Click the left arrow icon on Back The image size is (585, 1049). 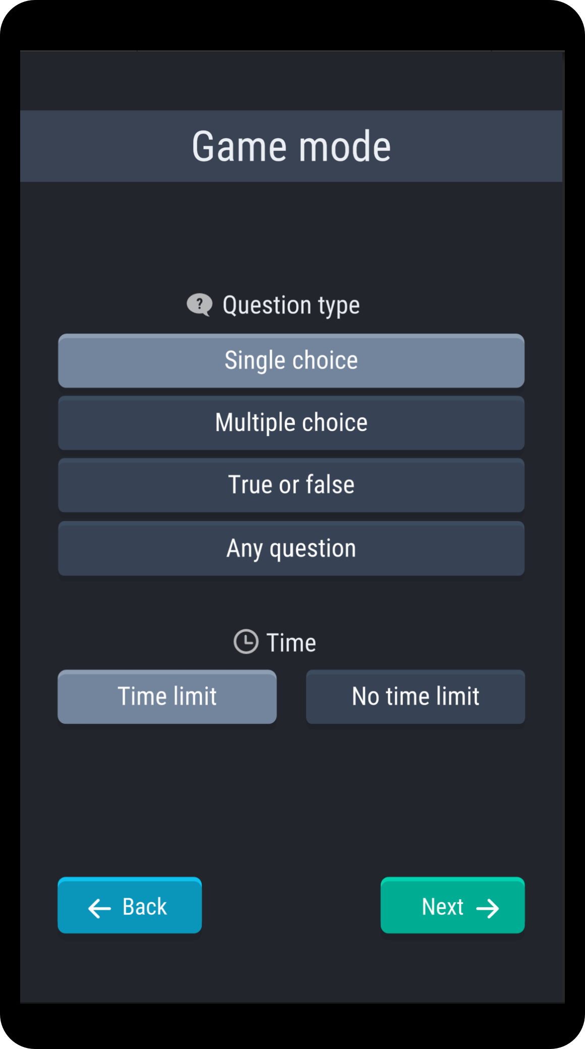tap(99, 908)
